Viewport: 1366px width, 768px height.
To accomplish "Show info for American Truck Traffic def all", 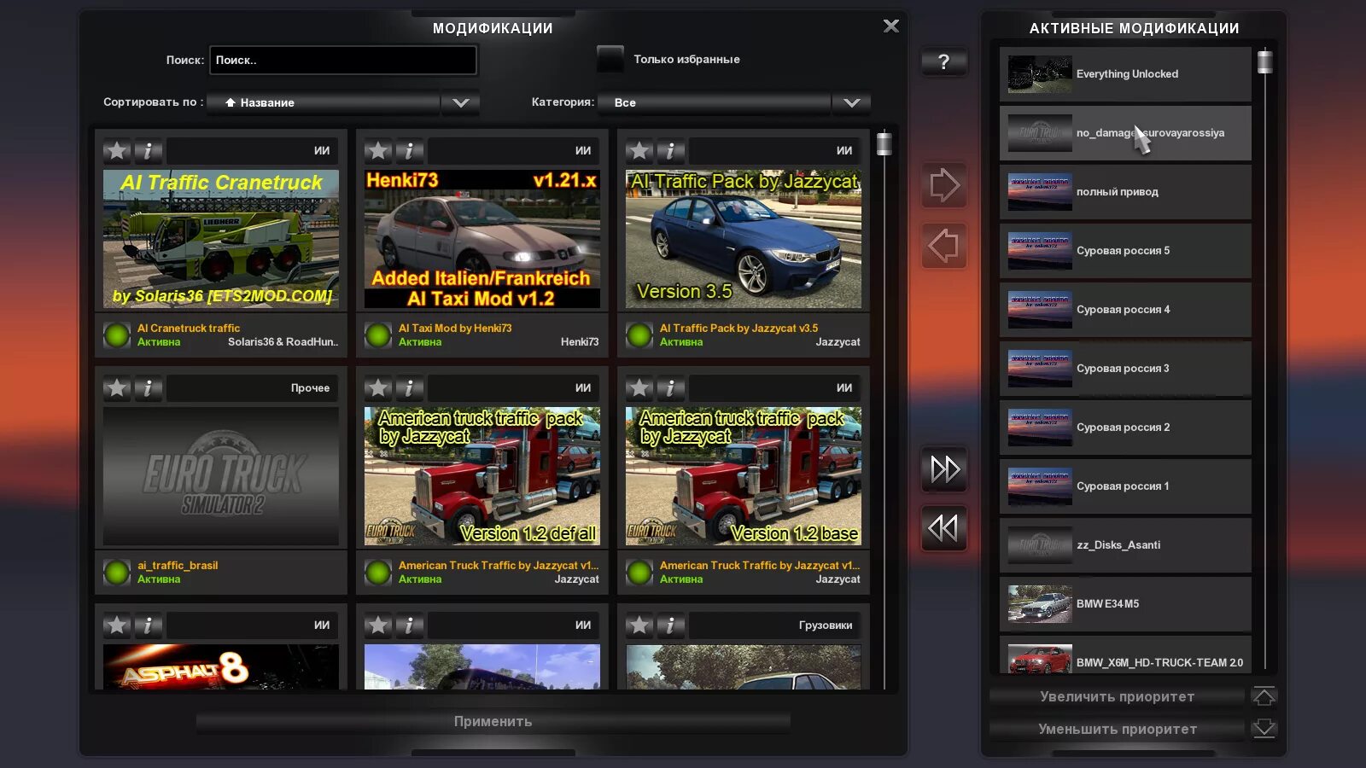I will 409,388.
